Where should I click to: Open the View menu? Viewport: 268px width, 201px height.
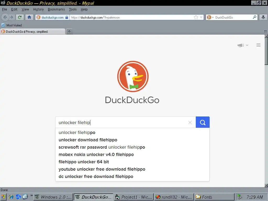click(x=25, y=9)
